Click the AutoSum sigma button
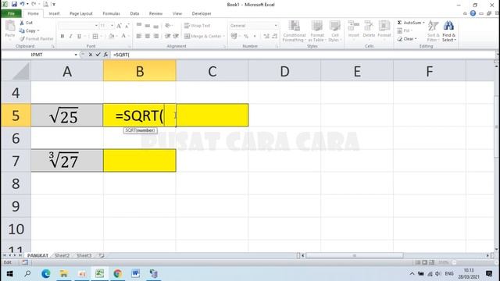The width and height of the screenshot is (500, 281). (x=409, y=23)
